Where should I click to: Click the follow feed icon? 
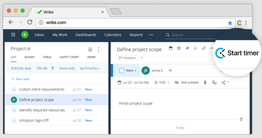tap(196, 48)
